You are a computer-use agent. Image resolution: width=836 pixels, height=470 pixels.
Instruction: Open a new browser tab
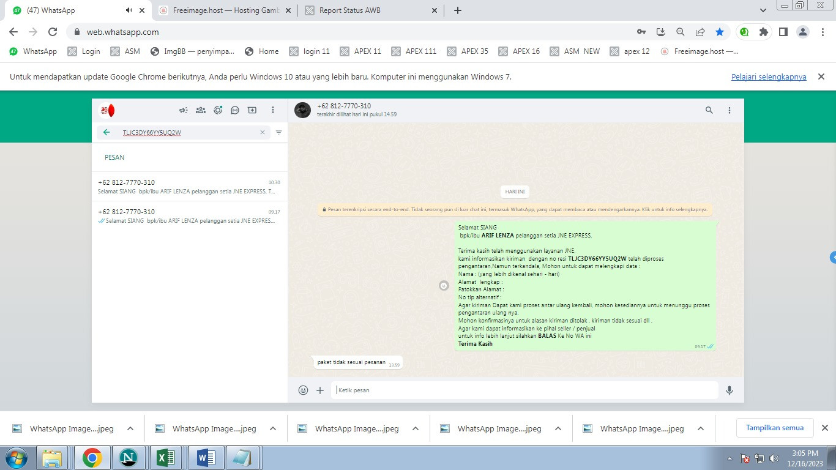click(x=458, y=10)
